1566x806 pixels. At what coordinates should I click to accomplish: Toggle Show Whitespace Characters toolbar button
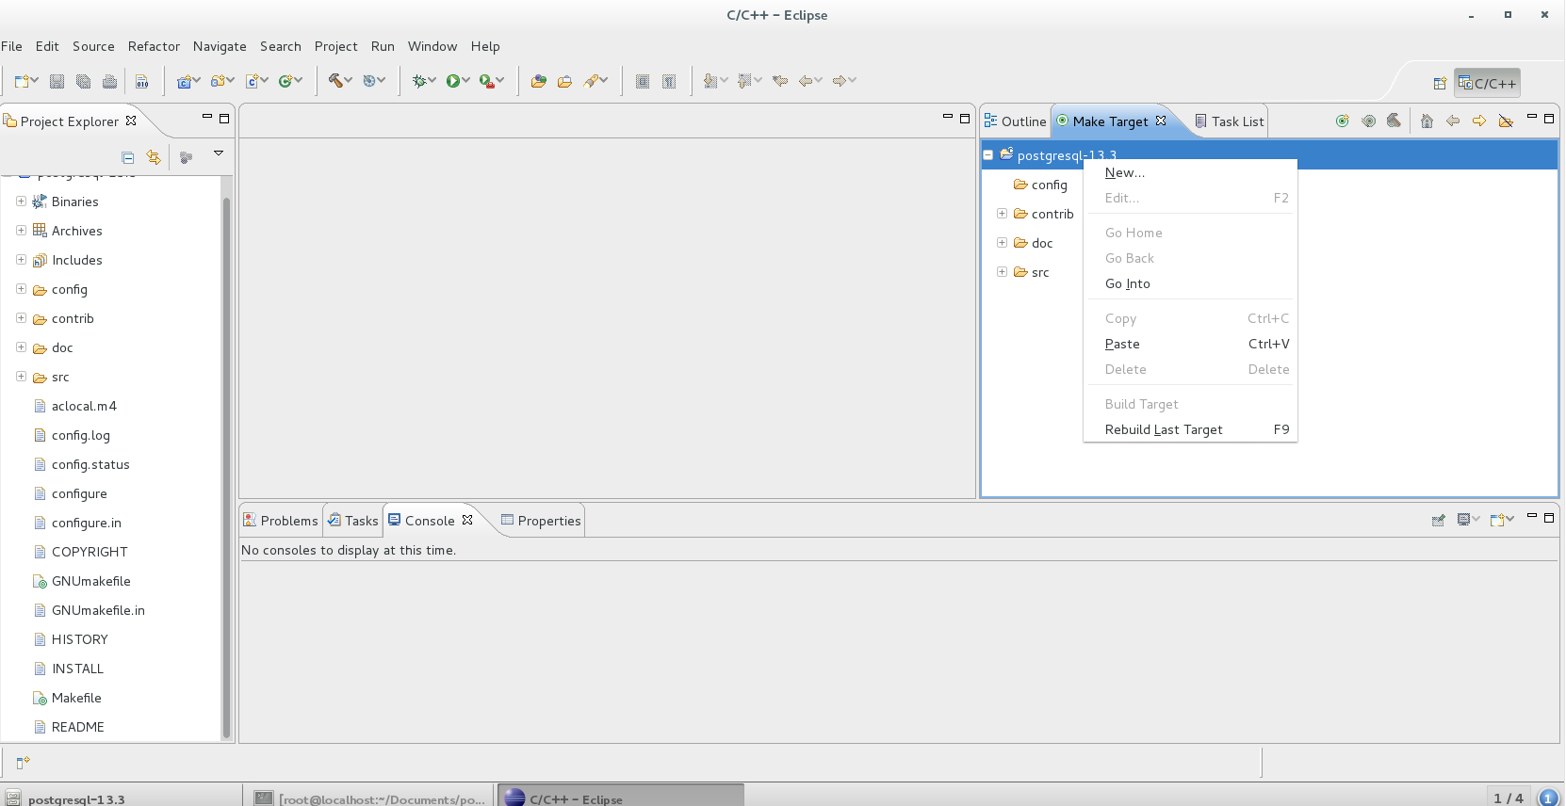(668, 81)
